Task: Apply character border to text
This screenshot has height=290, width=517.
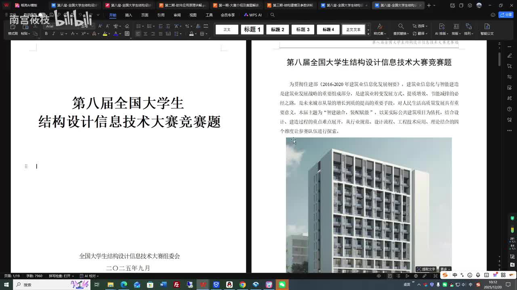Action: pos(127,34)
